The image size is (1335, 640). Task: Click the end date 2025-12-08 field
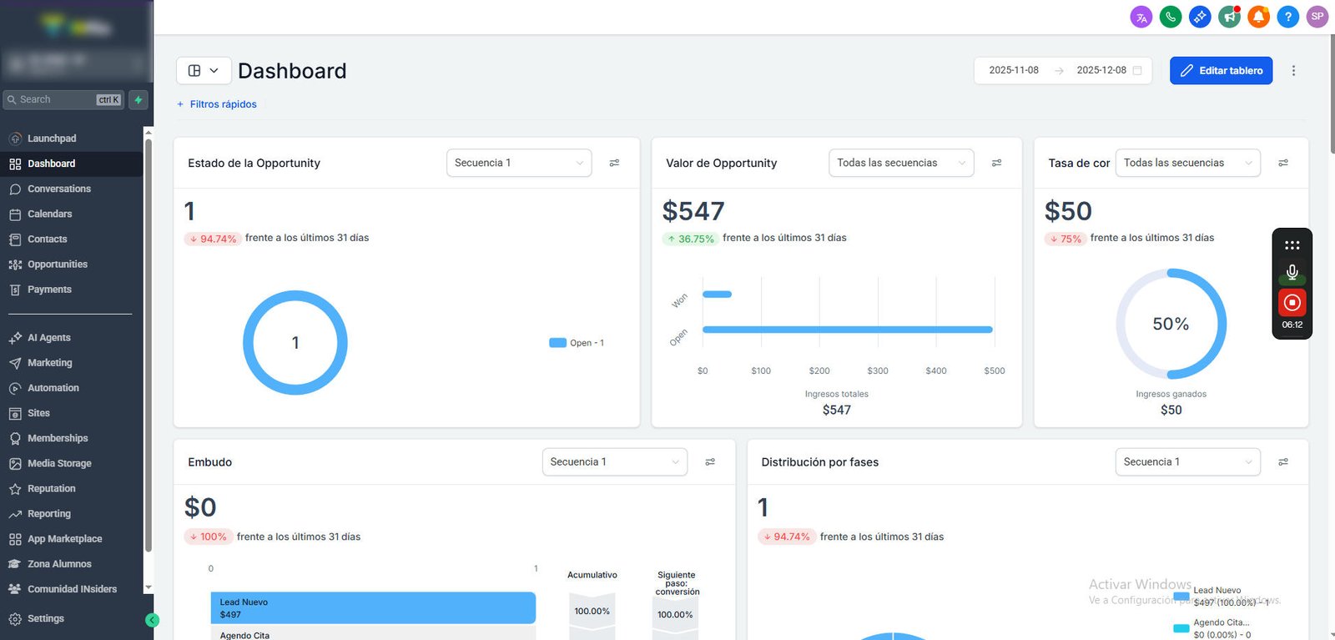(x=1101, y=71)
